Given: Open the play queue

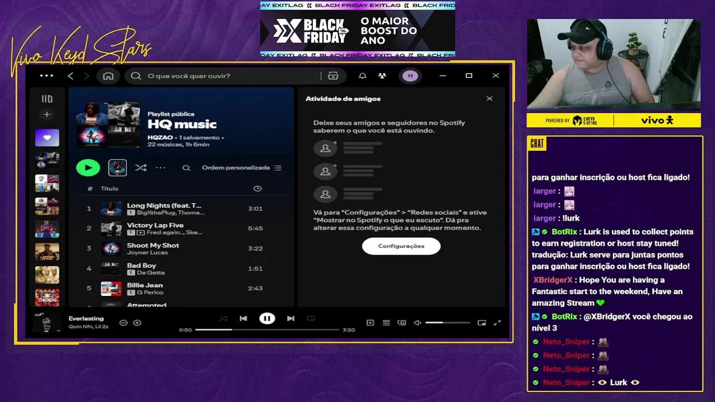Looking at the screenshot, I should pyautogui.click(x=386, y=323).
